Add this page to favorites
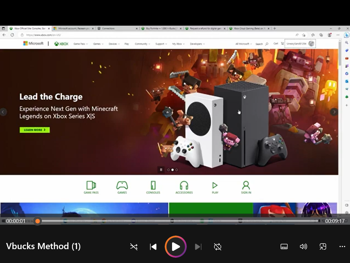 pyautogui.click(x=304, y=35)
